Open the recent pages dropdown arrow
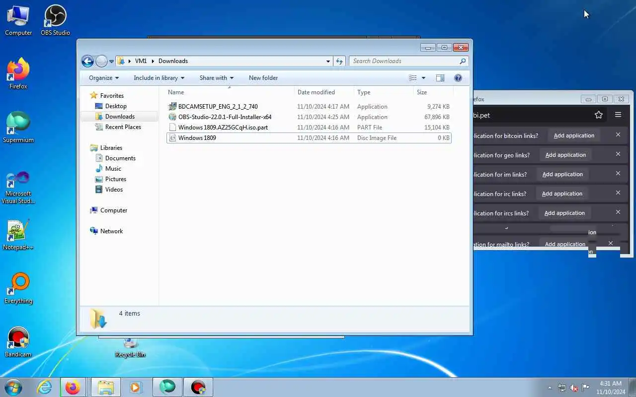 point(111,61)
